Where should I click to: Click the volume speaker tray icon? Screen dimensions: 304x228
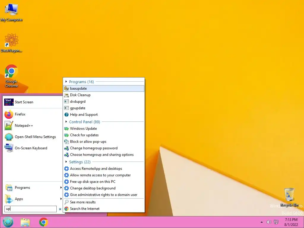[269, 222]
